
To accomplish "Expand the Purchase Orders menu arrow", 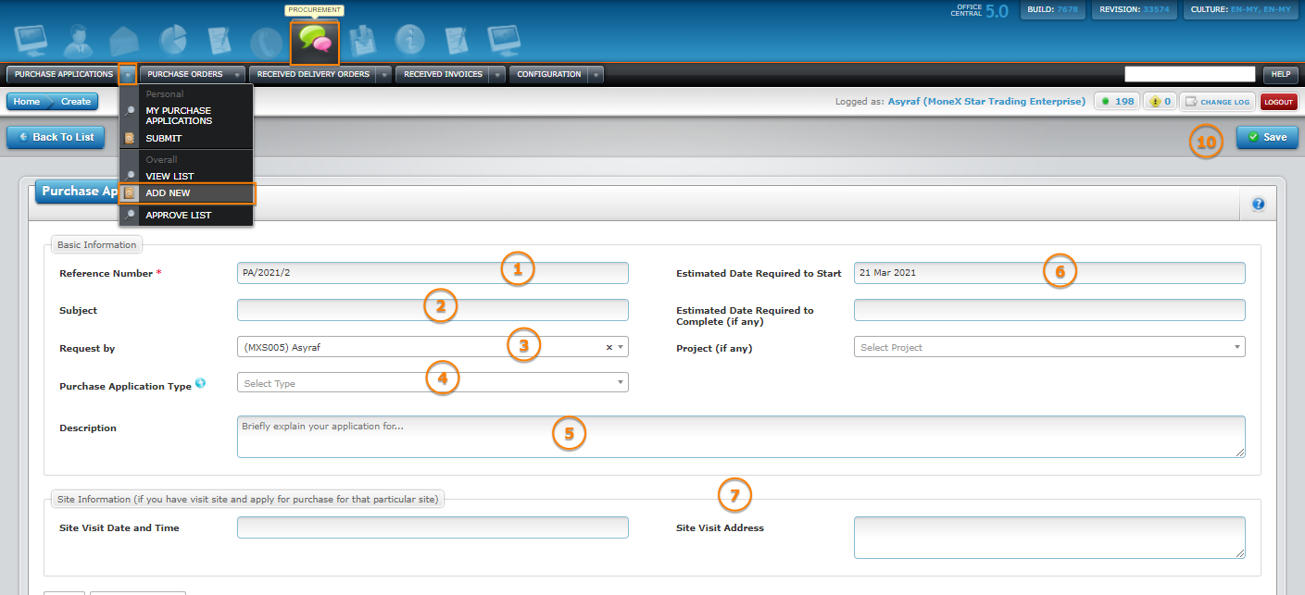I will pyautogui.click(x=237, y=74).
